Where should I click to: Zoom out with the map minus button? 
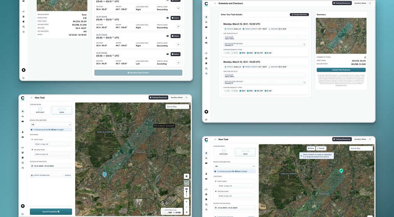(186, 207)
